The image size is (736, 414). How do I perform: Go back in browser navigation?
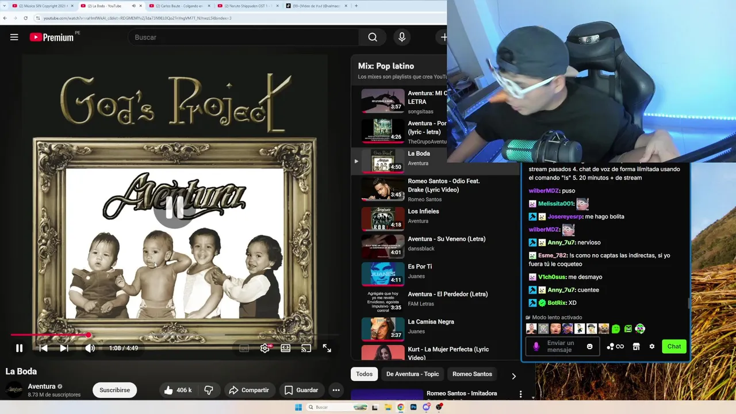pyautogui.click(x=5, y=18)
